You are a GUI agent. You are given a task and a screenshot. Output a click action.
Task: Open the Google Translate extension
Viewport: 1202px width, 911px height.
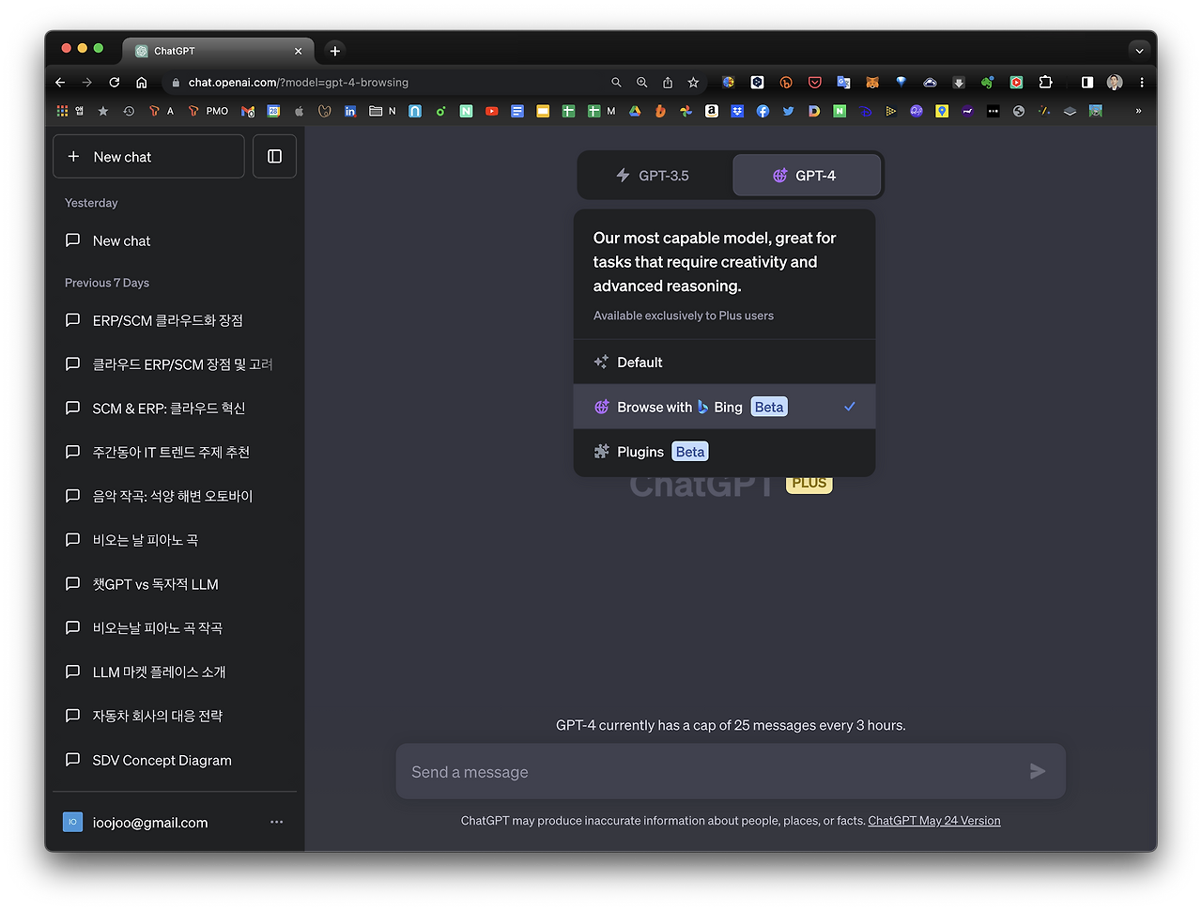[x=843, y=83]
